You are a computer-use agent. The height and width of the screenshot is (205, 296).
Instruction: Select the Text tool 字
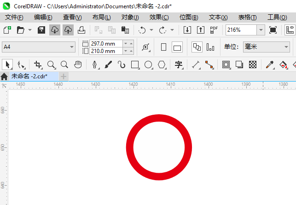pos(179,64)
